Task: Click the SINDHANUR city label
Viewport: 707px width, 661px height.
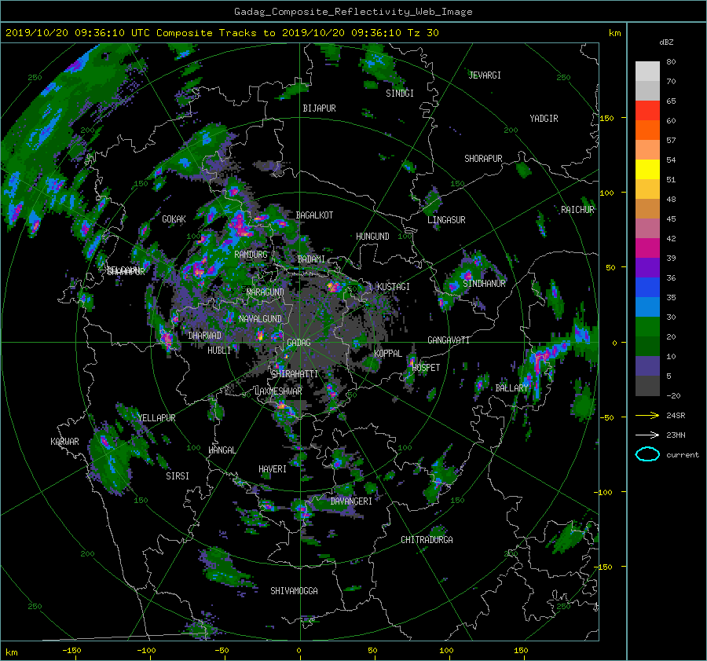Action: click(x=484, y=284)
